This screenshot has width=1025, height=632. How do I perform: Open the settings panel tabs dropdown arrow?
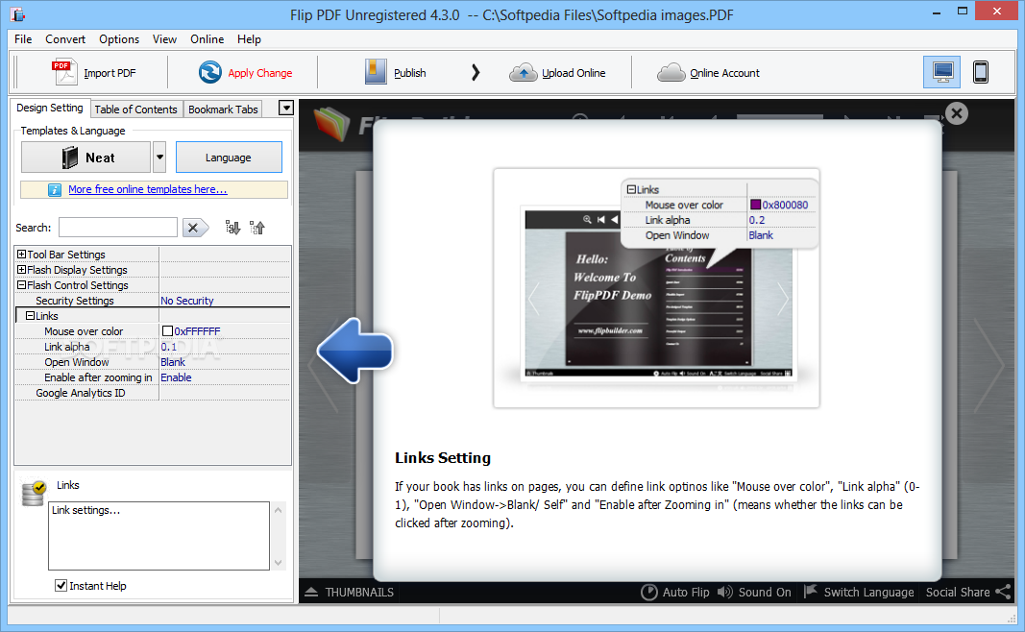coord(285,108)
